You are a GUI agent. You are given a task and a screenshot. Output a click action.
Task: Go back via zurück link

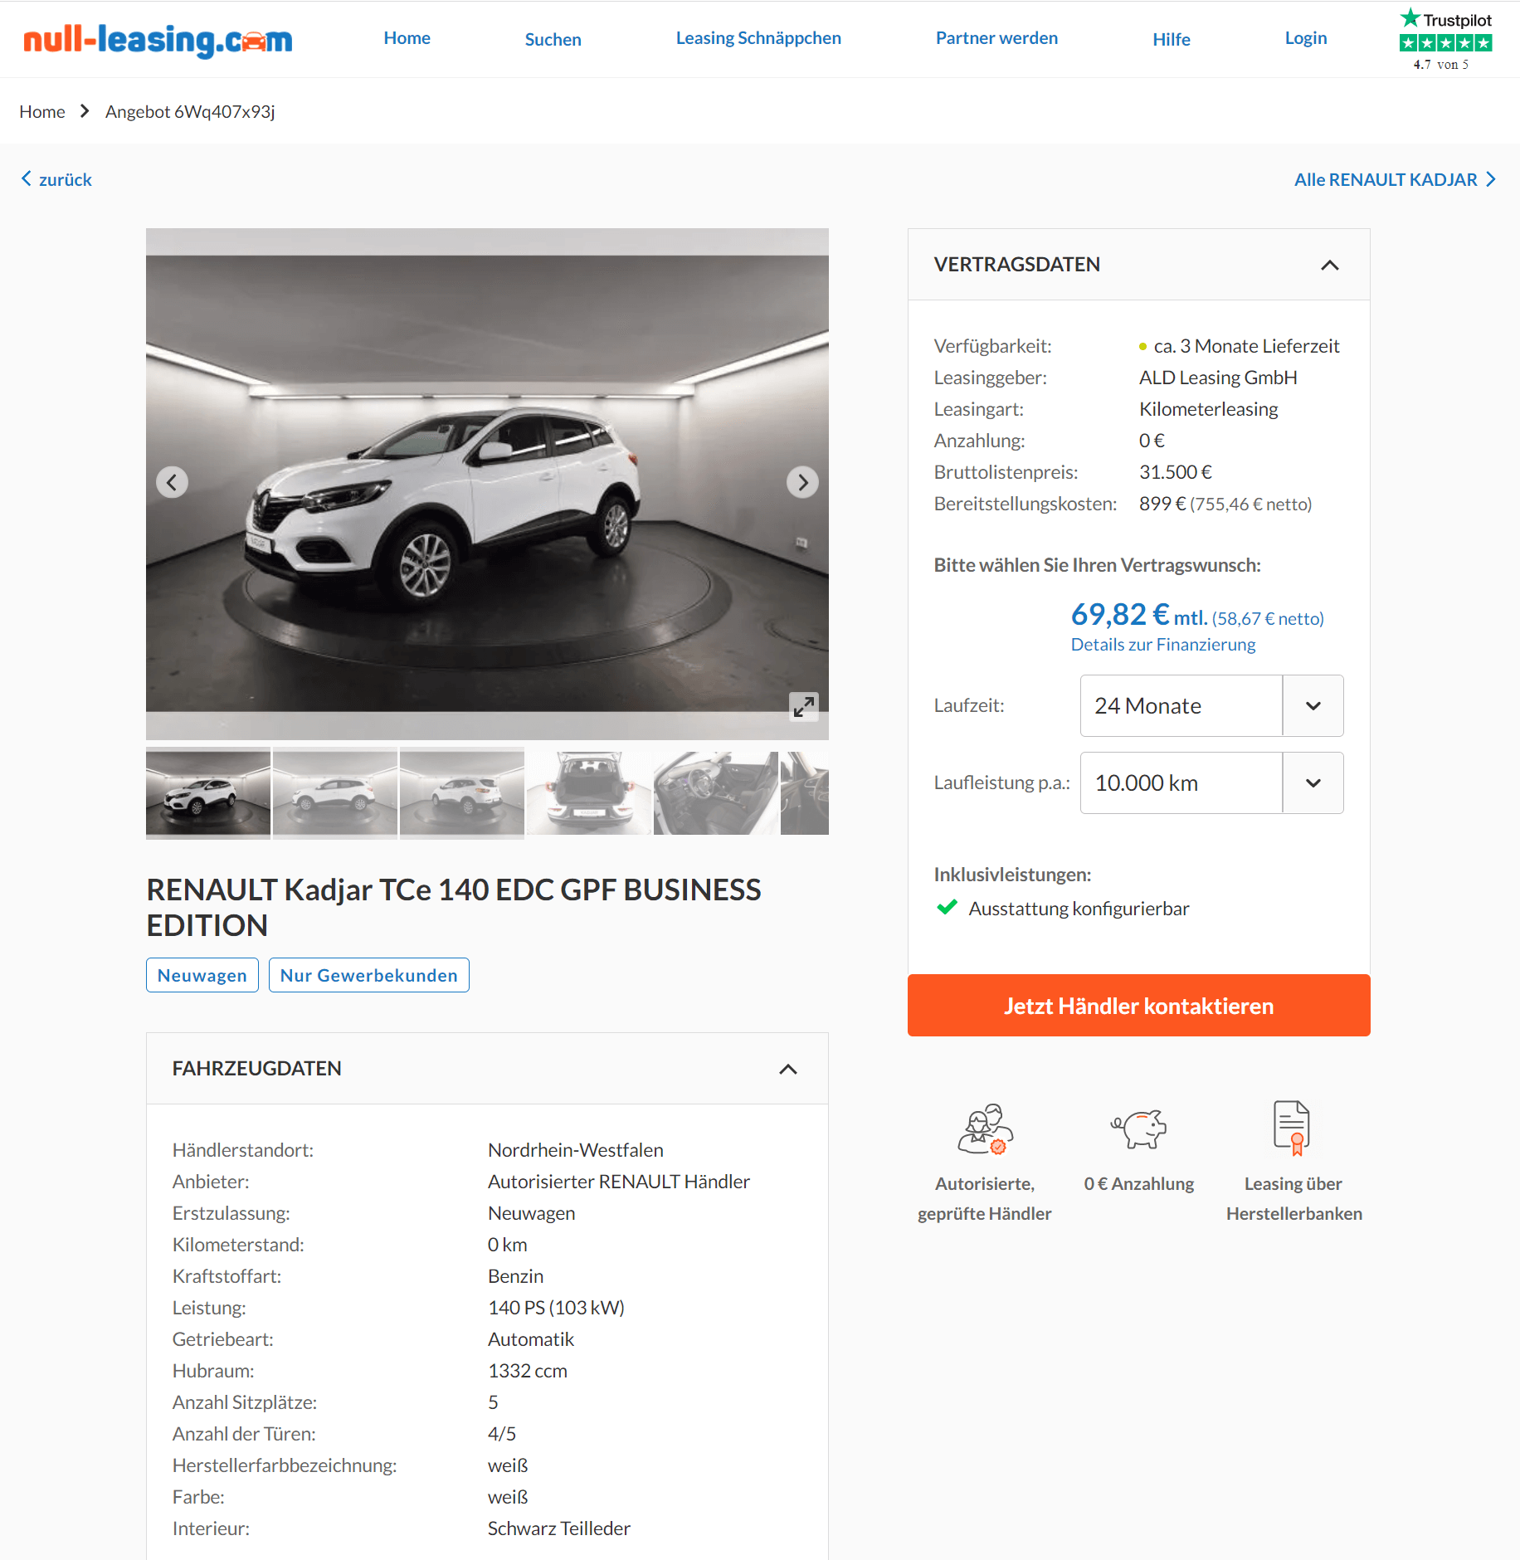click(56, 179)
